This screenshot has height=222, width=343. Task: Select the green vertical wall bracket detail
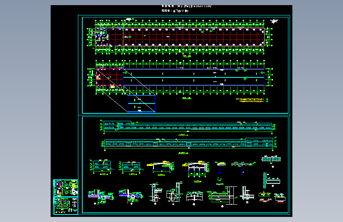[272, 180]
